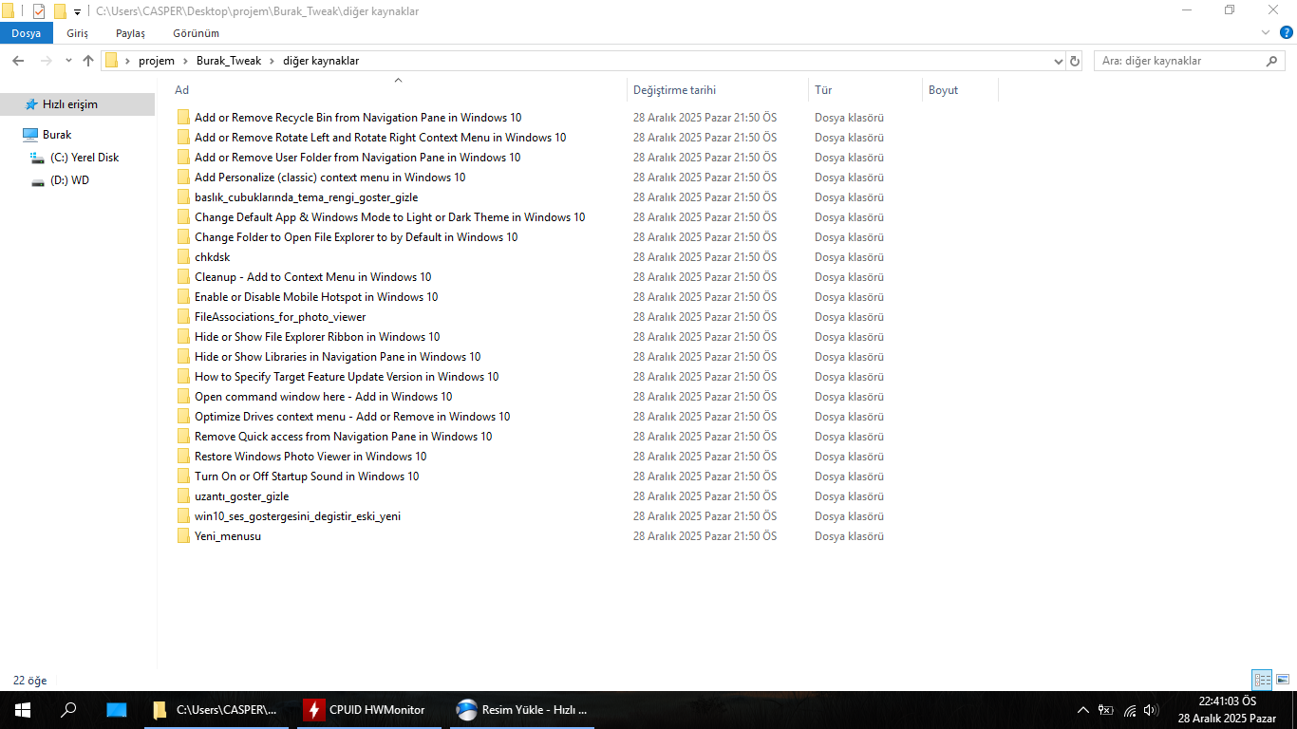
Task: Expand the ribbon with the chevron
Action: [x=1265, y=33]
